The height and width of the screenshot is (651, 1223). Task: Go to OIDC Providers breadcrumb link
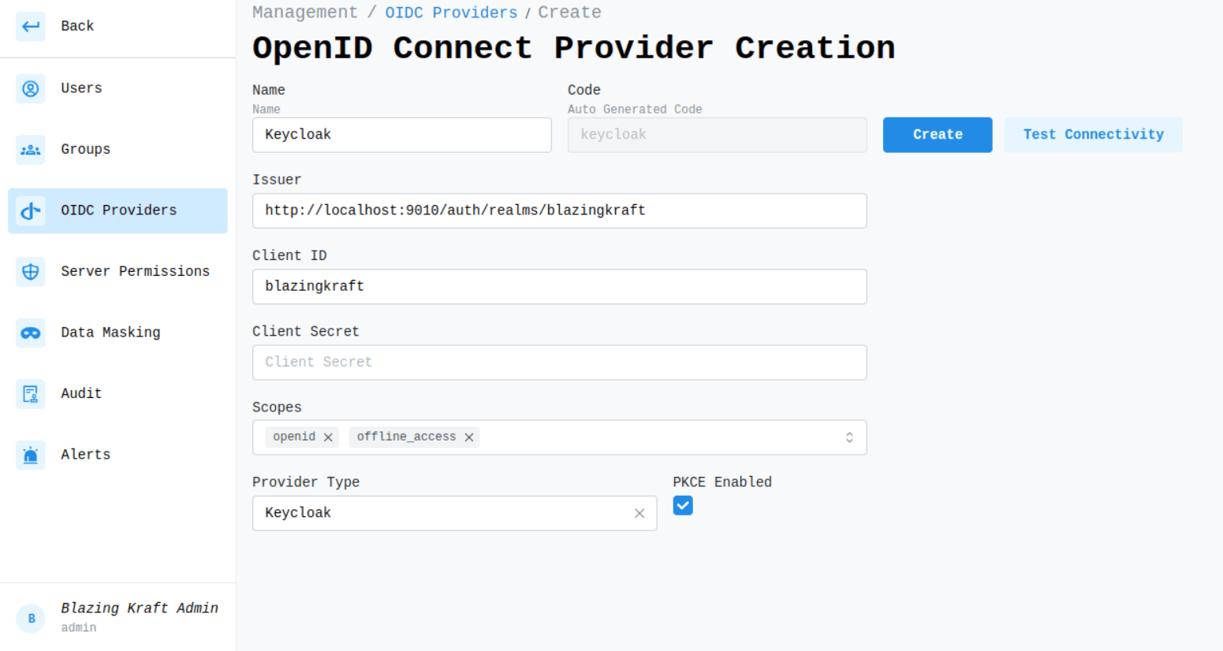(451, 13)
